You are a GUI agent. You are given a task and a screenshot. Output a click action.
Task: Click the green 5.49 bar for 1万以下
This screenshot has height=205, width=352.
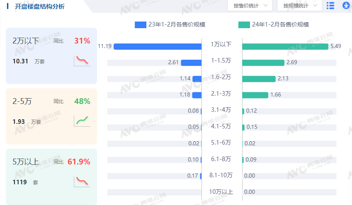[285, 46]
